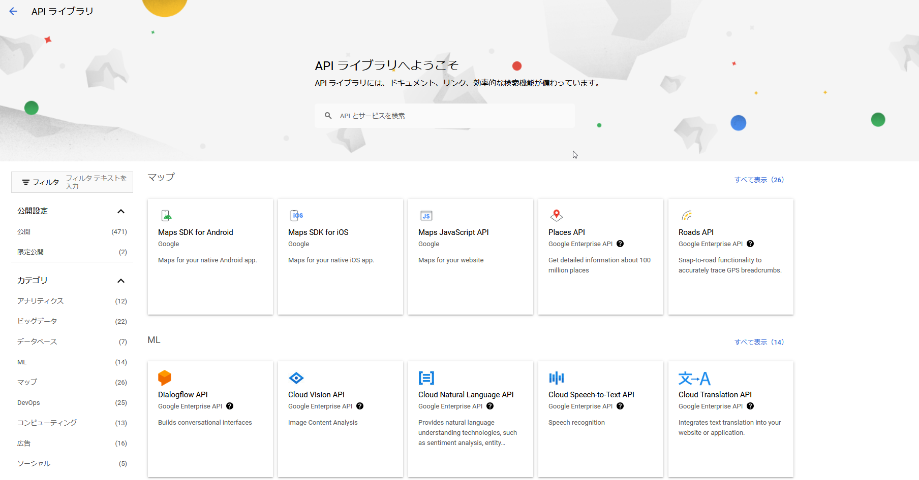The height and width of the screenshot is (480, 919).
Task: Click the Maps SDK for Android icon
Action: pos(166,216)
